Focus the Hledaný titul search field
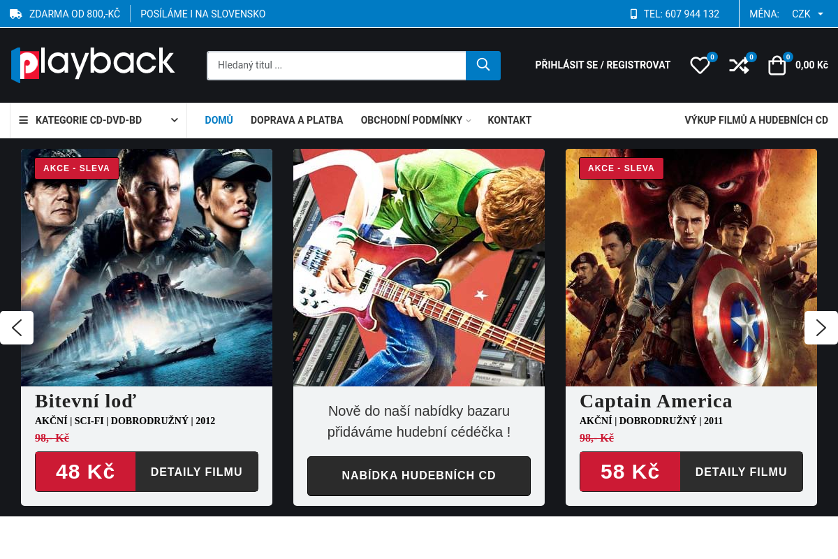Image resolution: width=838 pixels, height=559 pixels. [337, 66]
